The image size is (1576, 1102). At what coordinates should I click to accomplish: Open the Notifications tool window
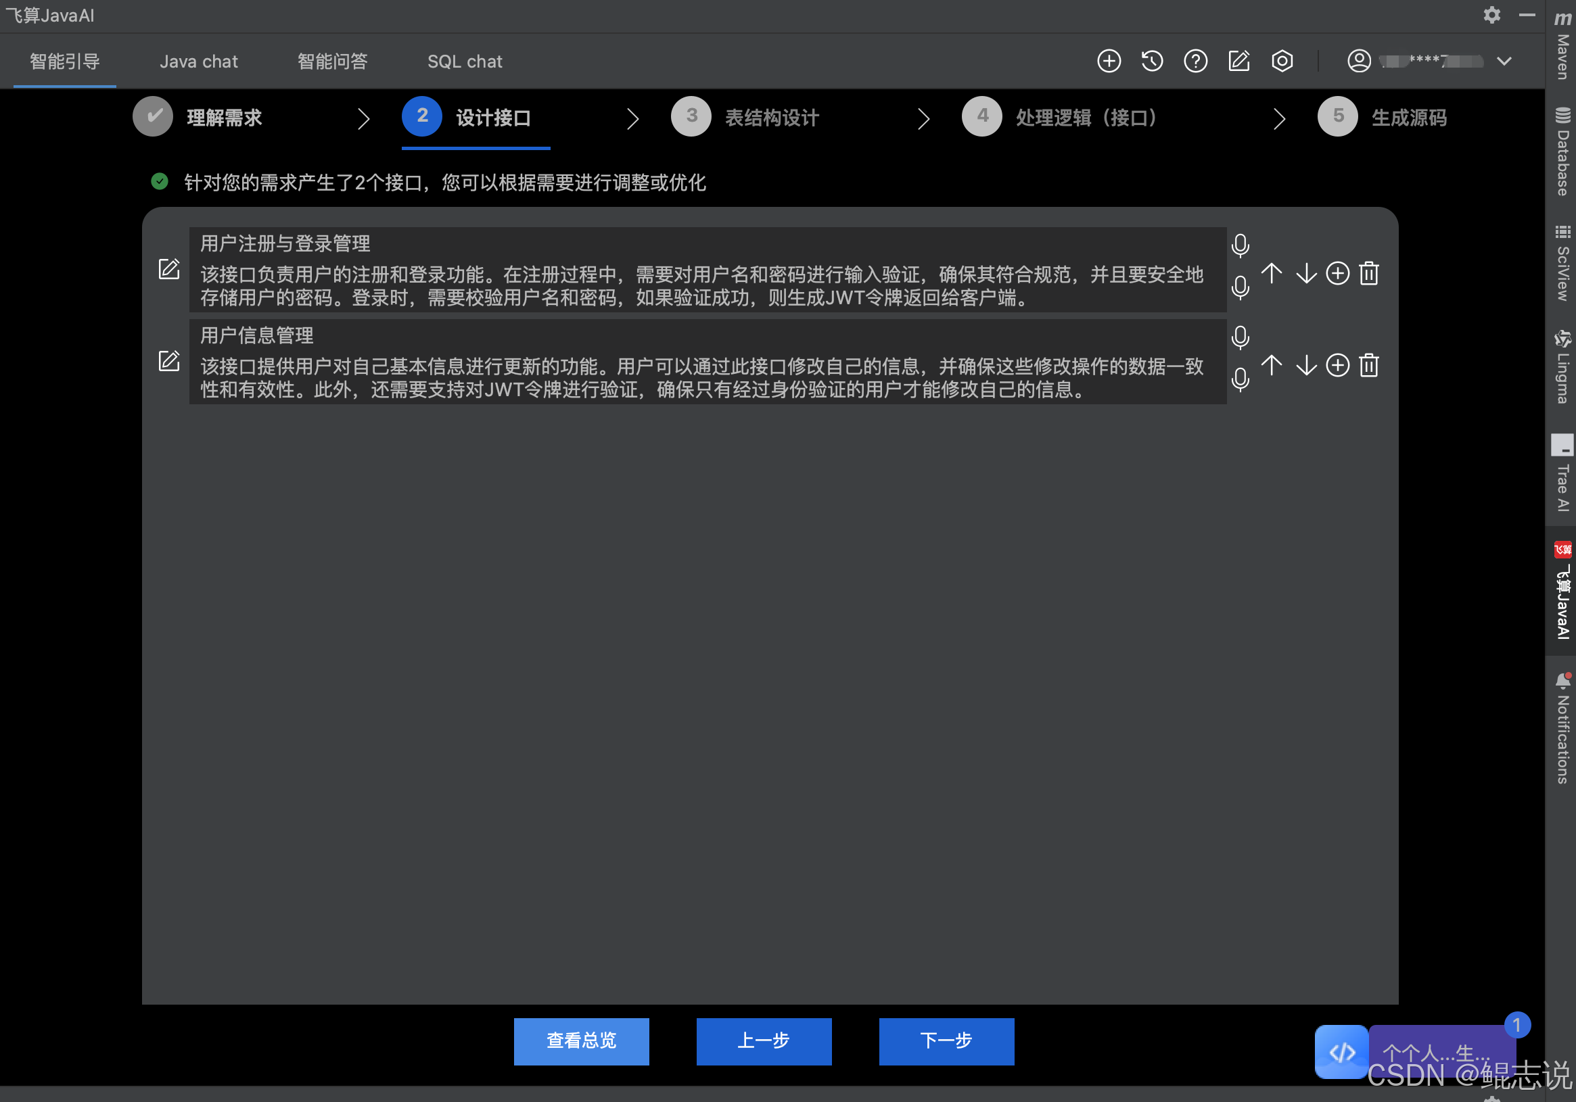click(1562, 729)
